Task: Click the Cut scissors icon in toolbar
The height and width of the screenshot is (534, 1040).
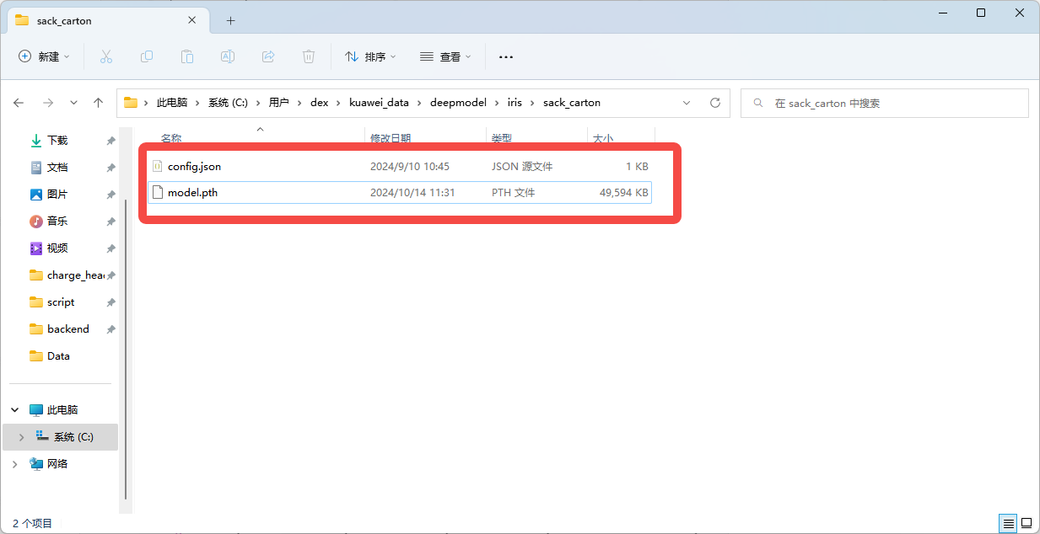Action: pos(106,56)
